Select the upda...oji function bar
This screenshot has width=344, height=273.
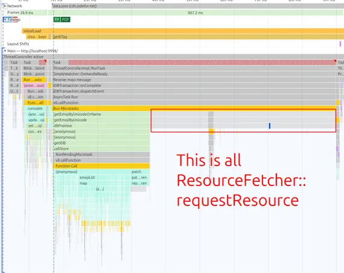click(x=36, y=120)
